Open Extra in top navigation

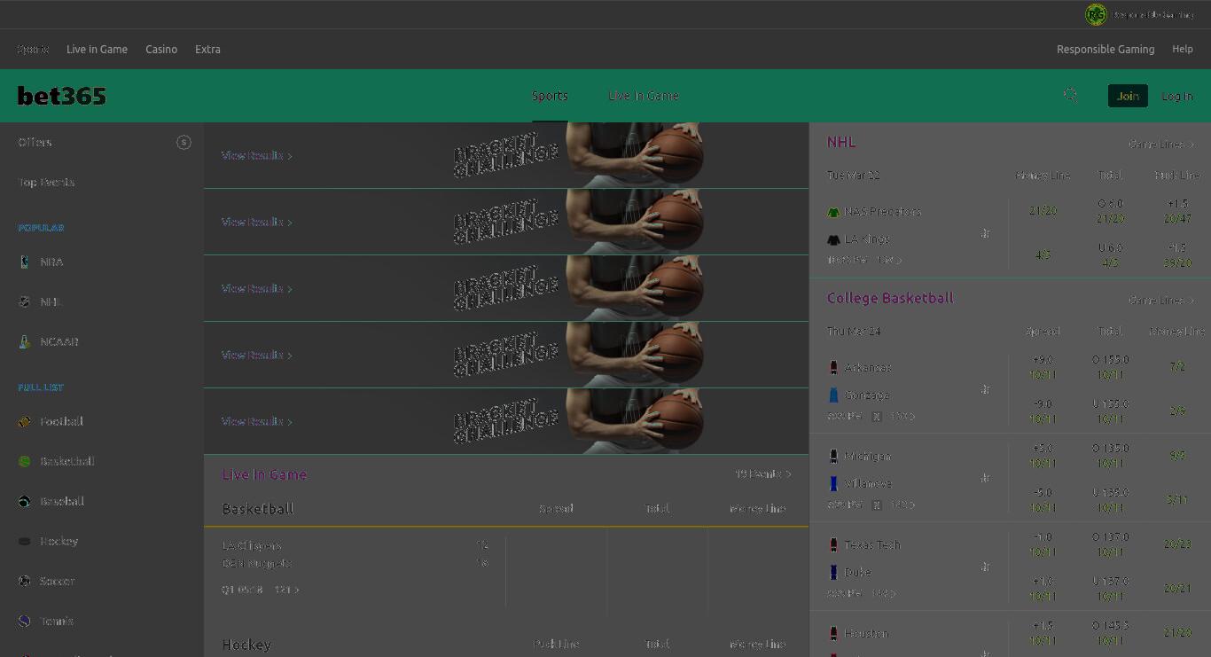coord(207,50)
